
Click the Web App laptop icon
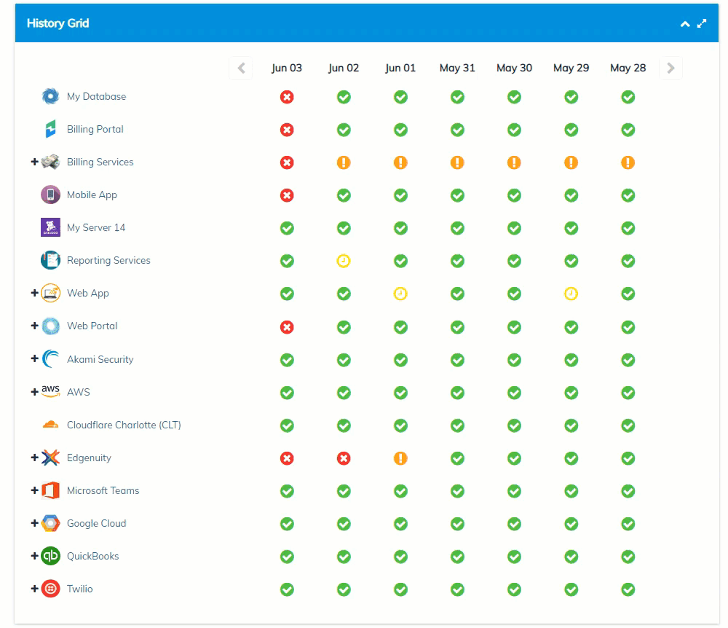(51, 293)
